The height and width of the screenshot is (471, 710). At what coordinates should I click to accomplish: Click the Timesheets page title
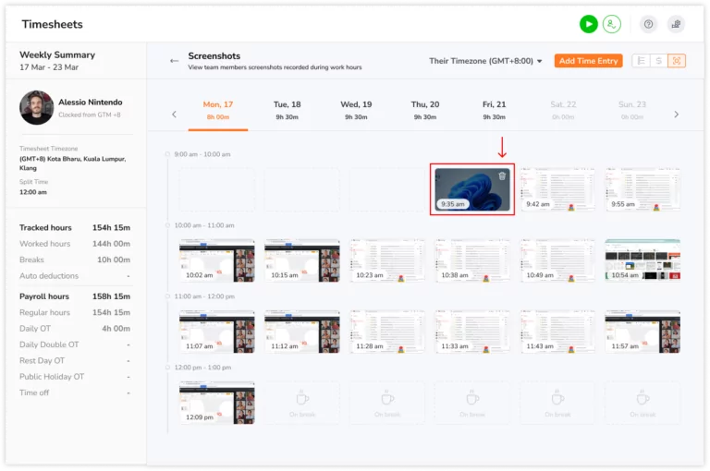tap(52, 24)
